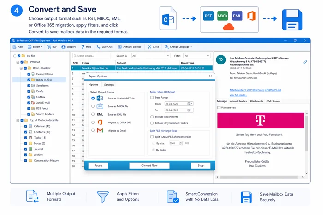Click the Subject column header

(148, 63)
